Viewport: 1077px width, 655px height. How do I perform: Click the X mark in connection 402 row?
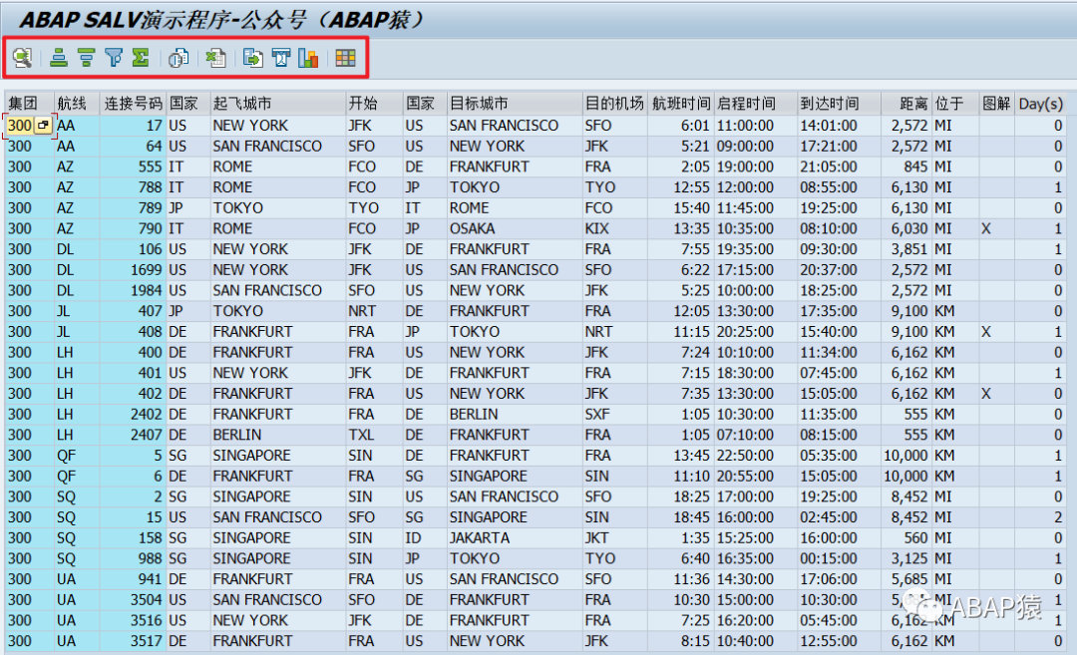click(986, 394)
